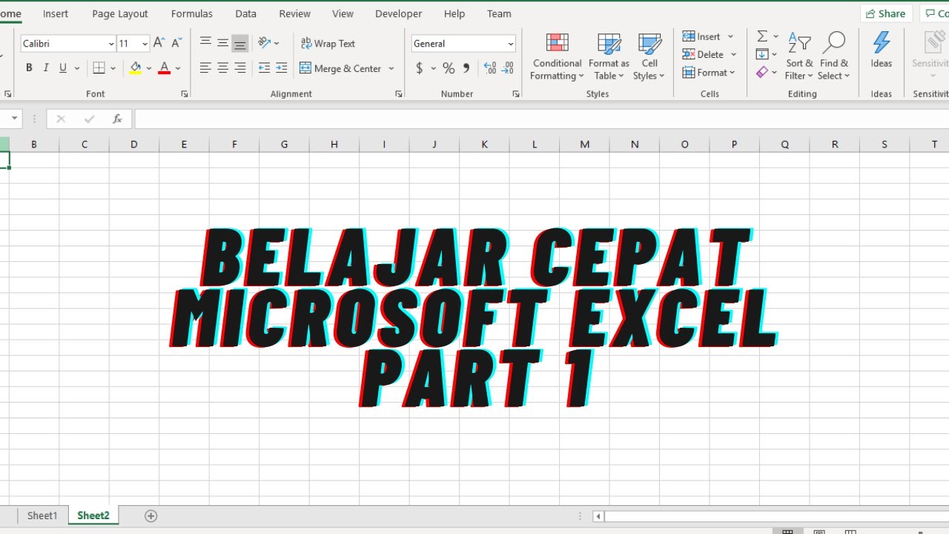Click the formula bar input field

[541, 119]
